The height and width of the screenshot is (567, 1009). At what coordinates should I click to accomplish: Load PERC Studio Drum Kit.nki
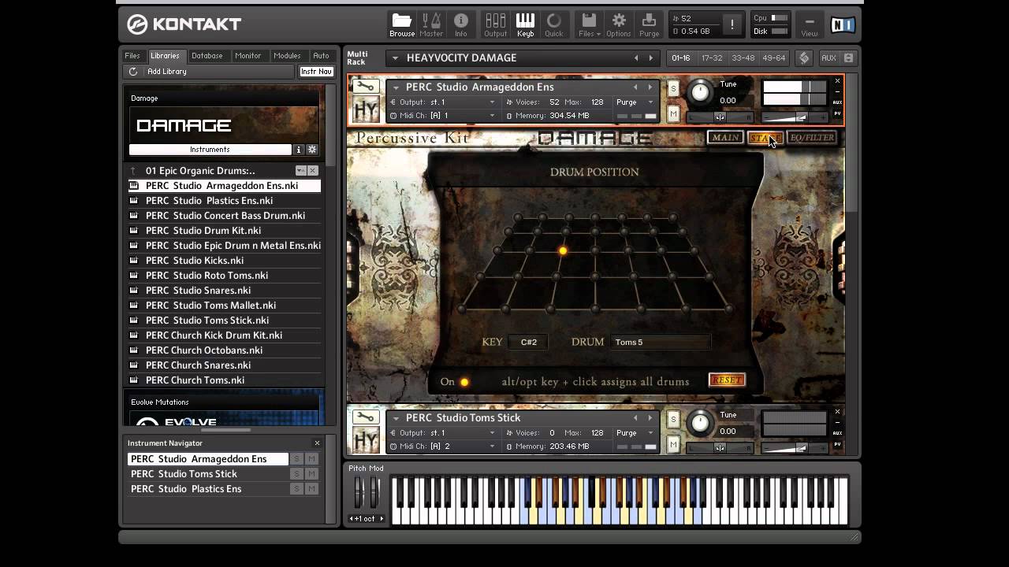click(x=224, y=231)
